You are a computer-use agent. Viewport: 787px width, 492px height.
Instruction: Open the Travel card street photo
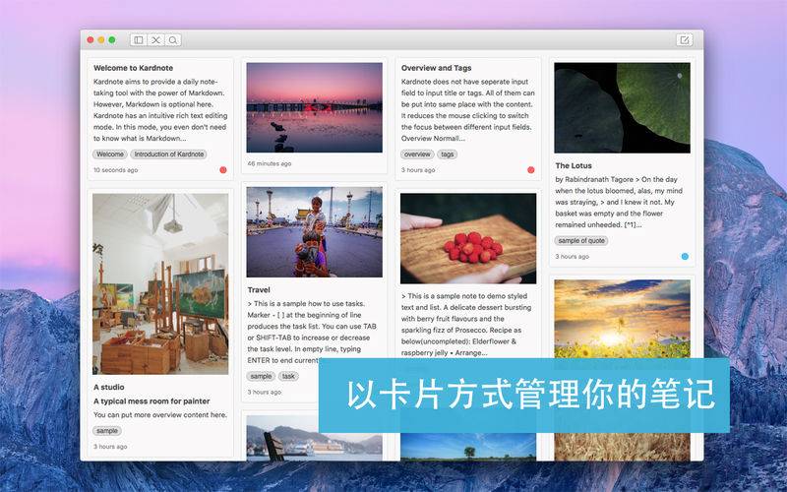click(314, 232)
